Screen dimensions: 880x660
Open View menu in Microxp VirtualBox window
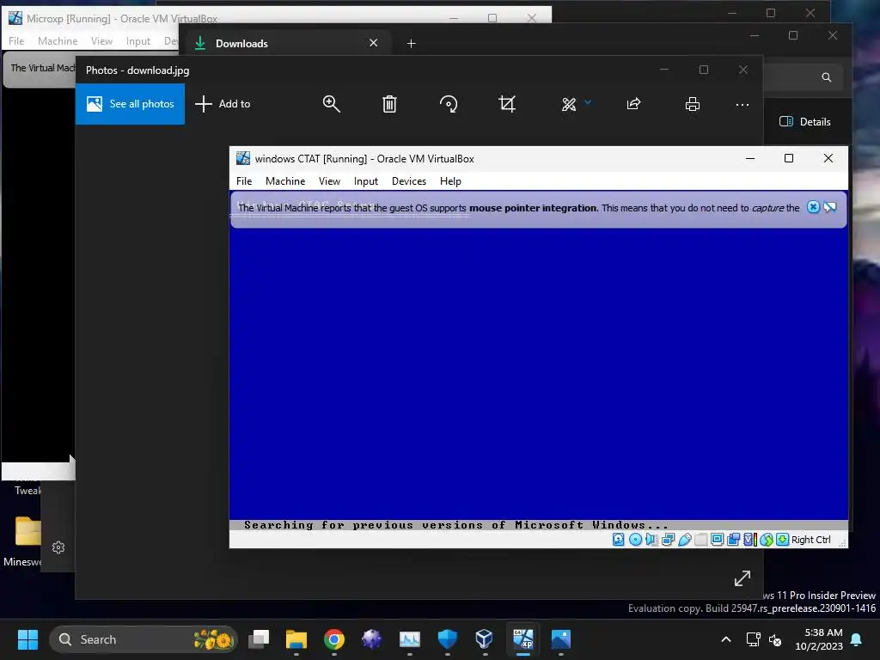click(101, 41)
